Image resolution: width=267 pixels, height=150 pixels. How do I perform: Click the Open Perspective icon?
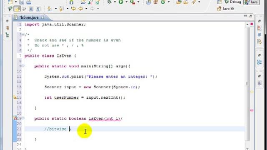point(219,2)
